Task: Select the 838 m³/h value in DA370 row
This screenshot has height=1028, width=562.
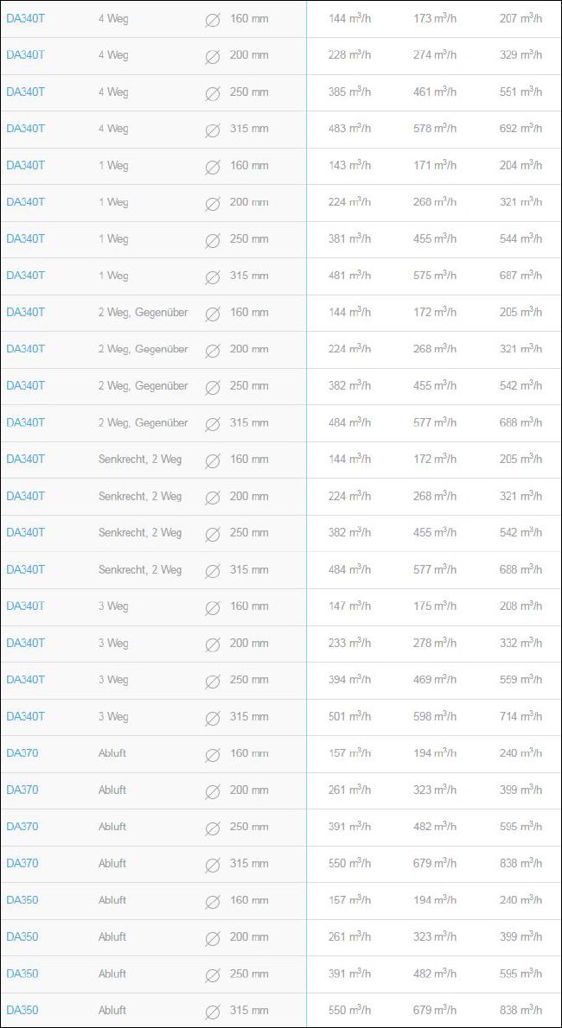Action: click(520, 863)
